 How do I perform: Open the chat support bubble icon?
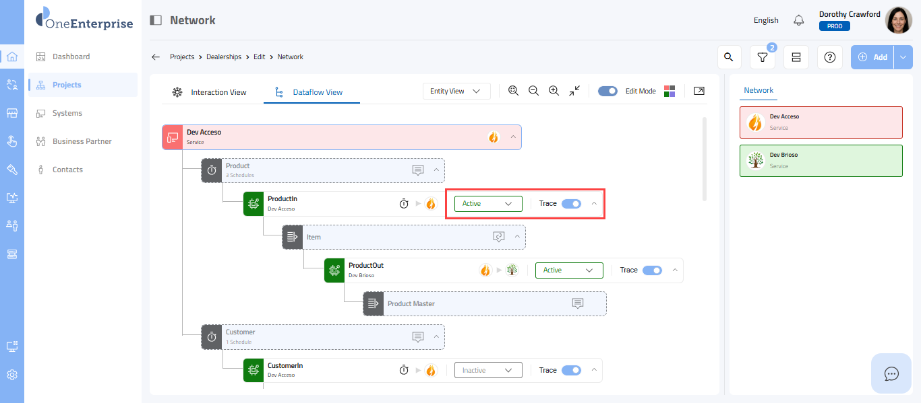pos(891,373)
